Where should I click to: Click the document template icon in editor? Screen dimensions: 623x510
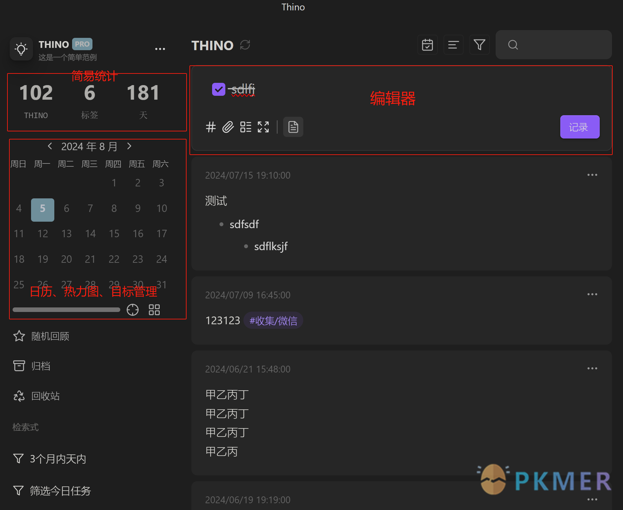[x=293, y=127]
